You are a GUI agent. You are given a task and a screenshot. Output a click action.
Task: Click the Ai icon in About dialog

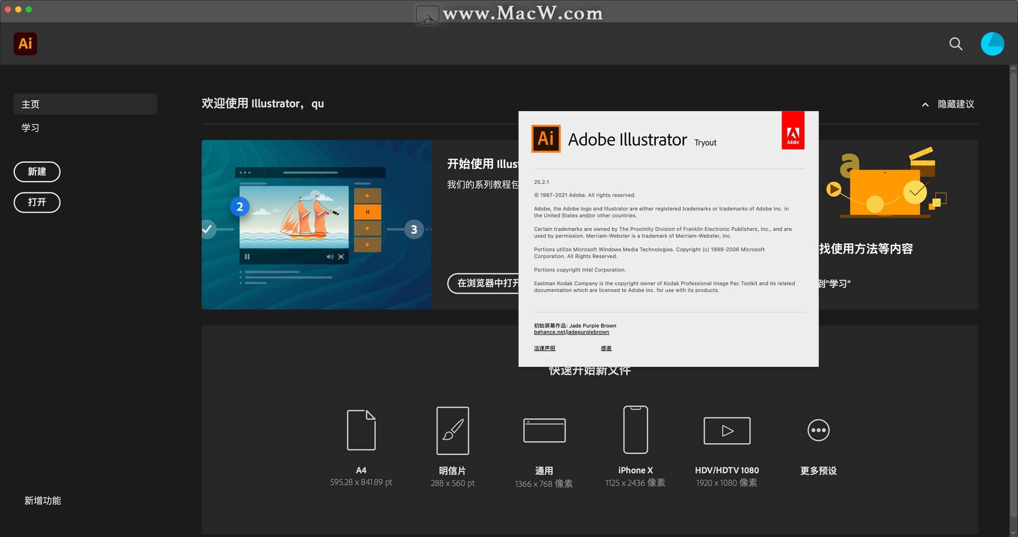pyautogui.click(x=546, y=139)
